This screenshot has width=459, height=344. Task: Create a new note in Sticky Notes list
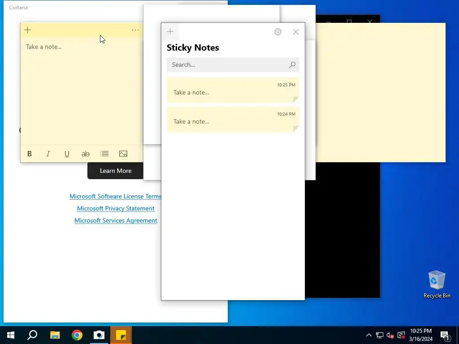pos(170,32)
